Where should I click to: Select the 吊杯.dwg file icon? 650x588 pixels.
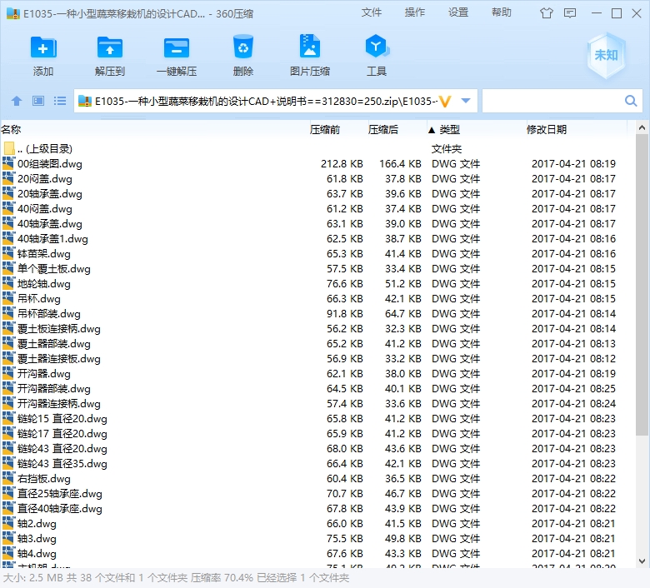[8, 298]
